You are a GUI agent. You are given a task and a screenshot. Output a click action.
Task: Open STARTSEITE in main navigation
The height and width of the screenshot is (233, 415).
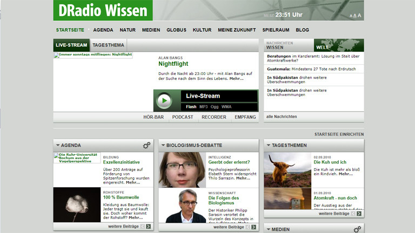point(70,30)
